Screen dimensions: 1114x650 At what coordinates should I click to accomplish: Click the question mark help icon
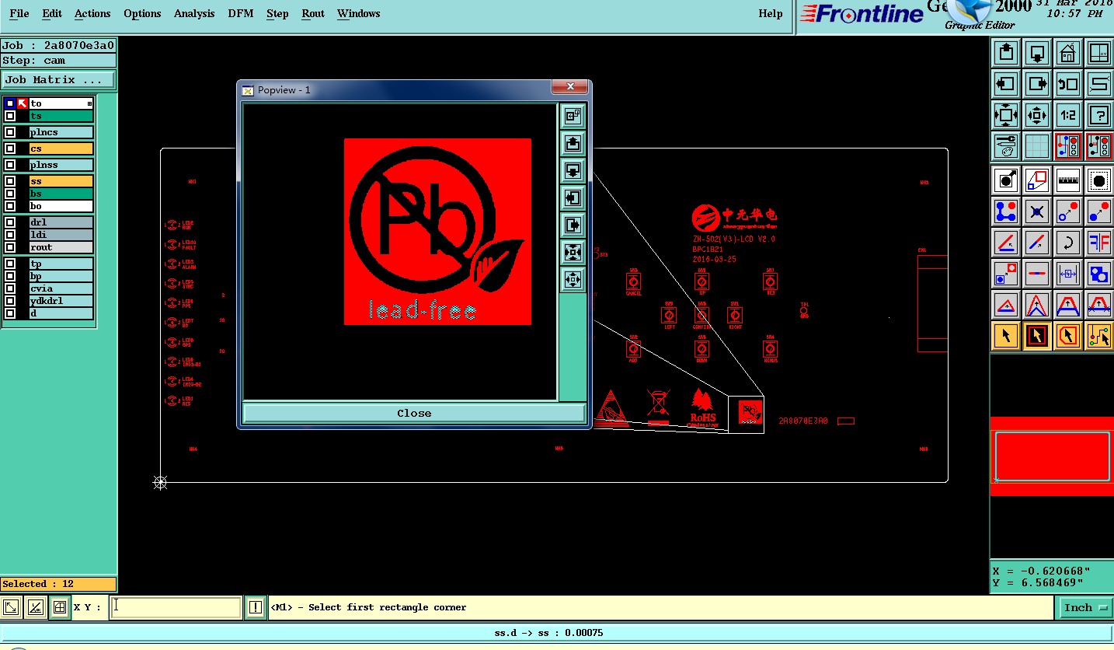[x=1098, y=115]
